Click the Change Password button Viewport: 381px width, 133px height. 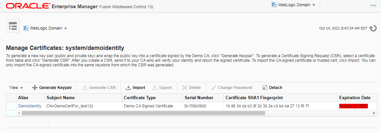231,88
